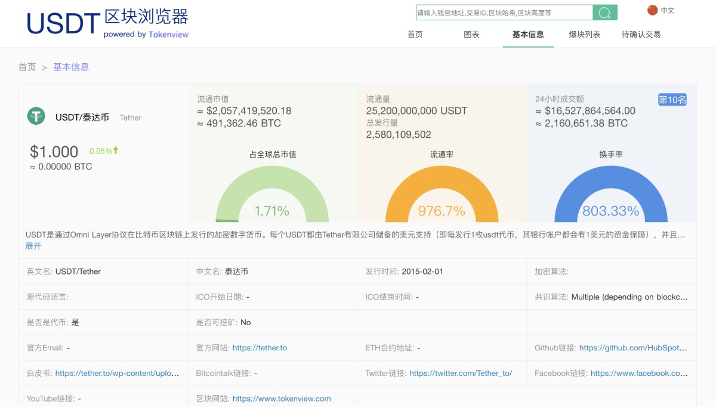Image resolution: width=716 pixels, height=407 pixels.
Task: Click the 加密算法 cell
Action: 612,272
